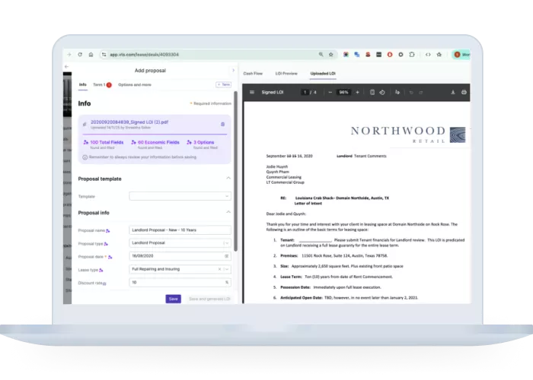The width and height of the screenshot is (533, 380).
Task: Click the address bar zoom magnifier icon
Action: [321, 54]
